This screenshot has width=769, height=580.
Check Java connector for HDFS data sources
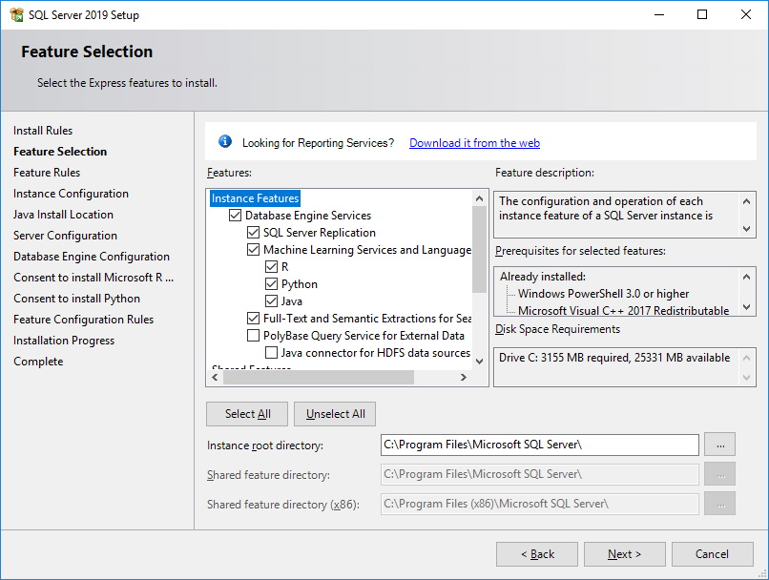click(x=271, y=353)
